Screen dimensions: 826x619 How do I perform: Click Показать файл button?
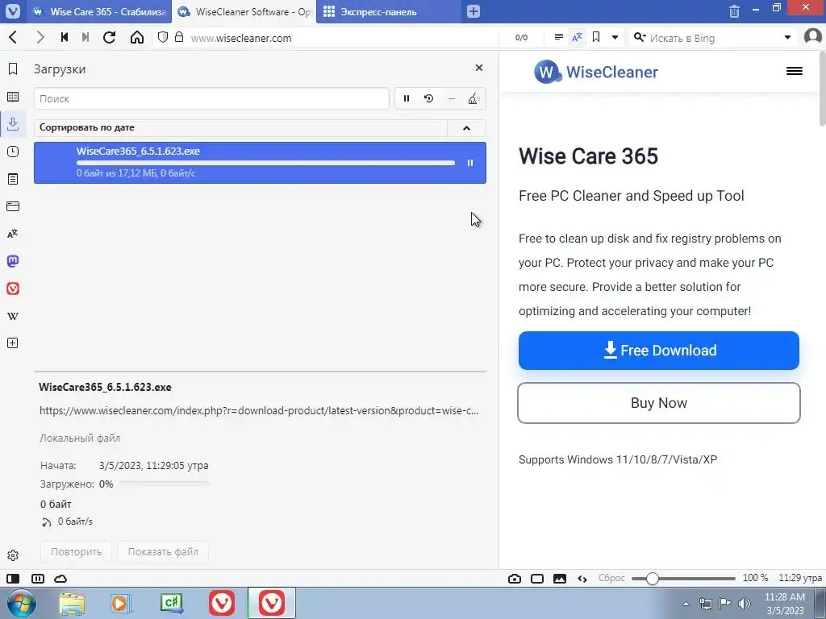point(163,551)
